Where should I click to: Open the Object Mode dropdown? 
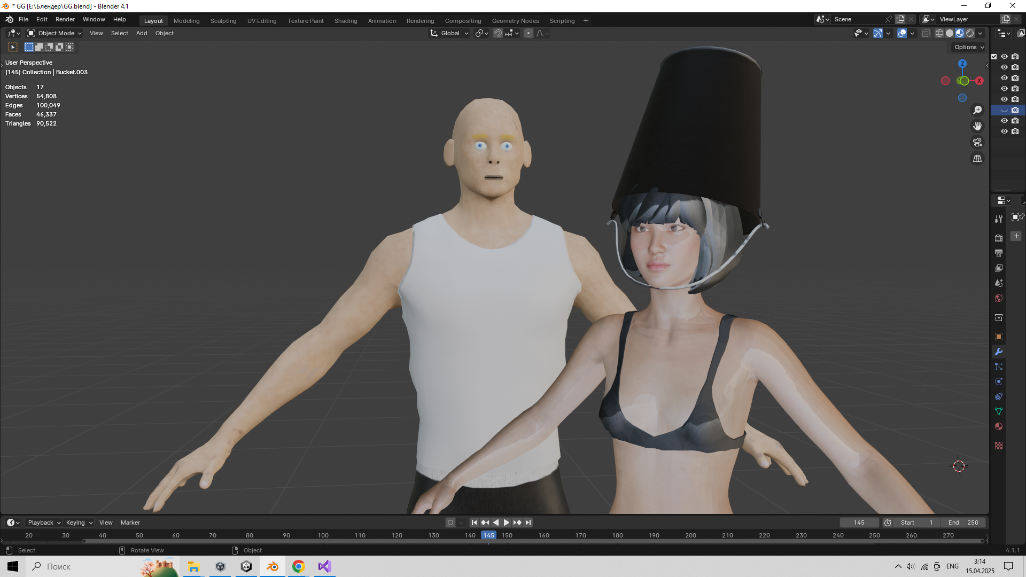(x=55, y=33)
